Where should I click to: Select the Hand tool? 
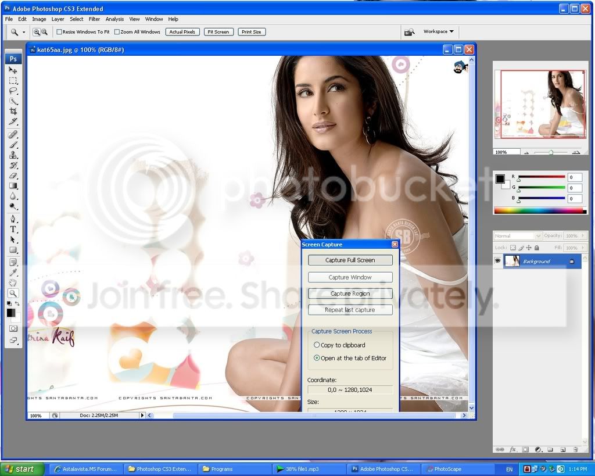pyautogui.click(x=13, y=282)
